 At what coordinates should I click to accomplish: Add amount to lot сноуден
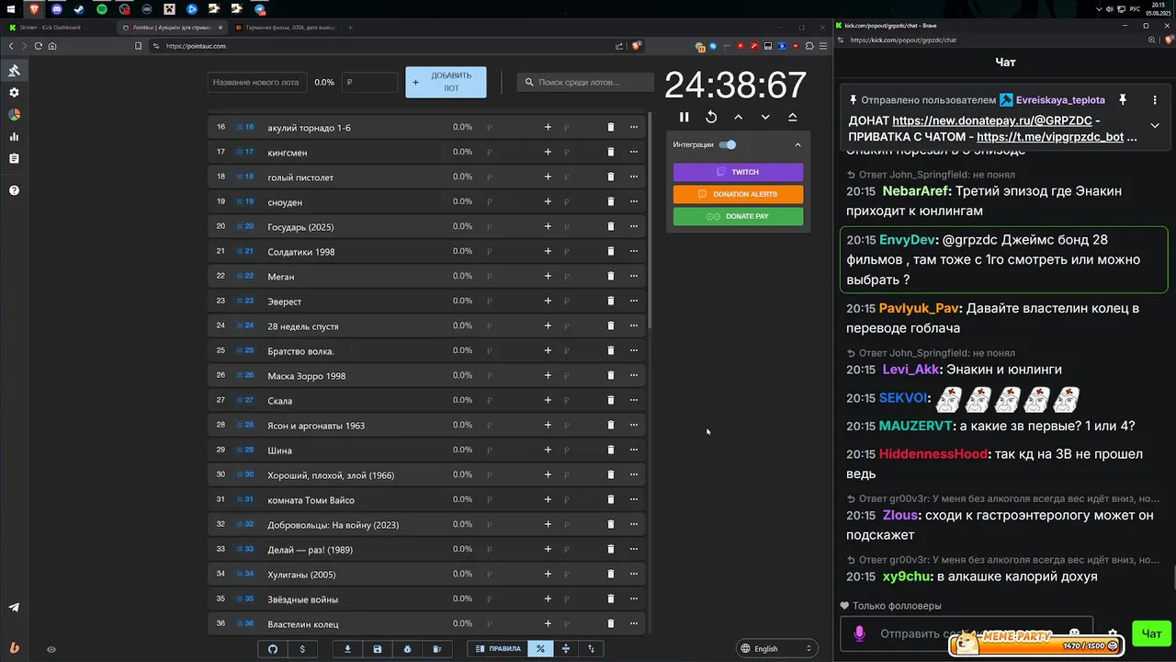click(548, 201)
